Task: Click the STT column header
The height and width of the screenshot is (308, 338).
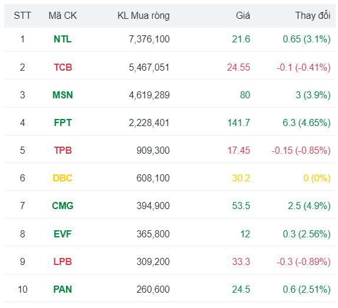Action: [x=22, y=16]
